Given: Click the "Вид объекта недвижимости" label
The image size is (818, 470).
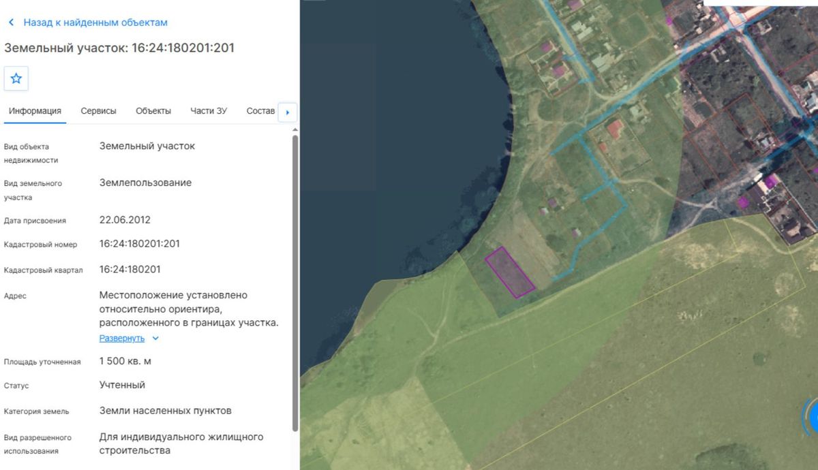Looking at the screenshot, I should [x=31, y=153].
